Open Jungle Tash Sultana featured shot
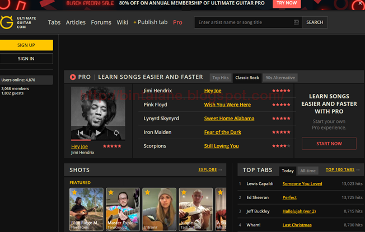Image resolution: width=365 pixels, height=232 pixels. (196, 209)
